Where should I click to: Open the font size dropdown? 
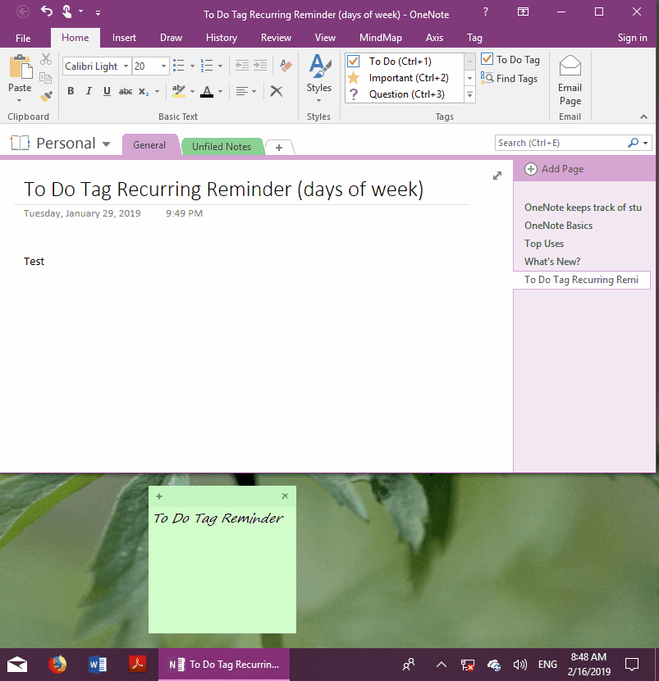(163, 66)
